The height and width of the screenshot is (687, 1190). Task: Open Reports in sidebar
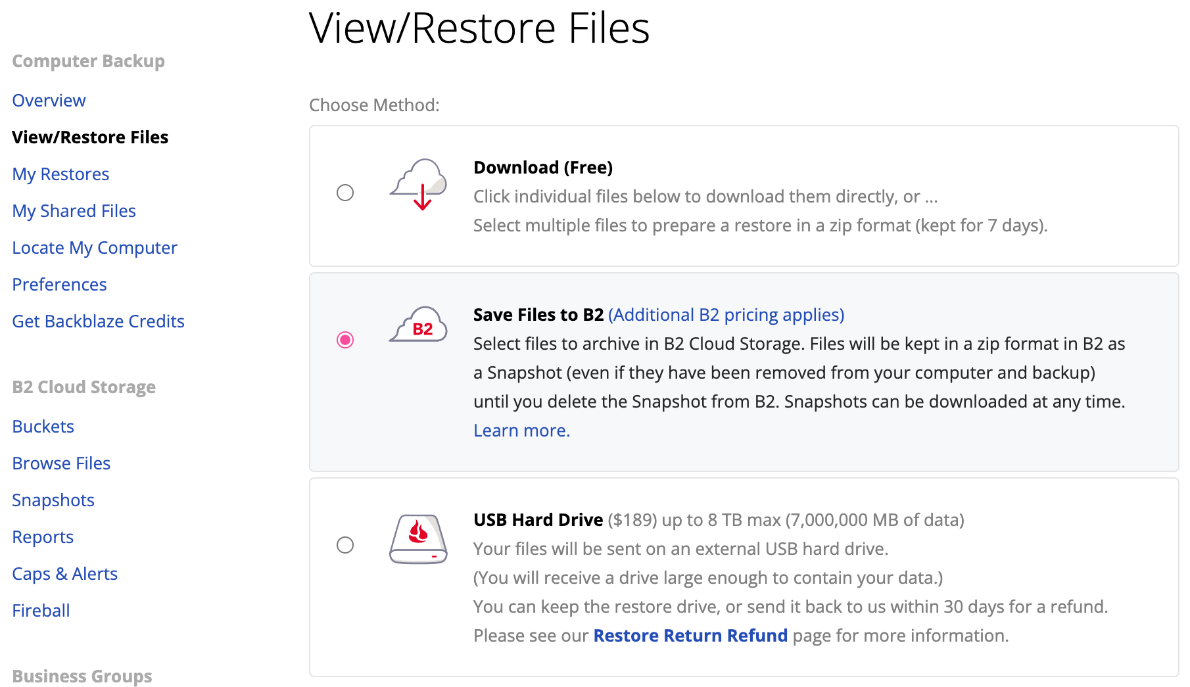pyautogui.click(x=43, y=537)
